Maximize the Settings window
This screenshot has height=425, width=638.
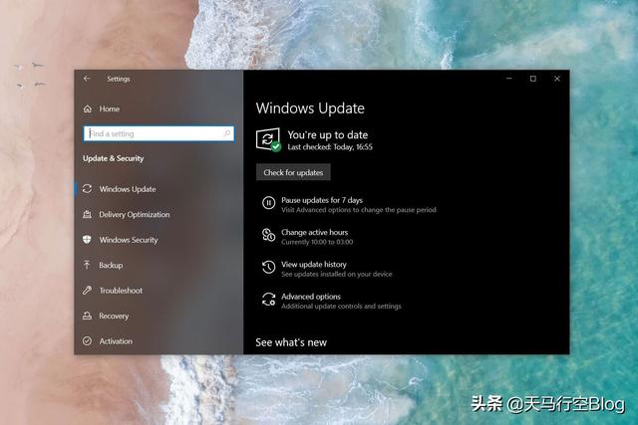533,79
